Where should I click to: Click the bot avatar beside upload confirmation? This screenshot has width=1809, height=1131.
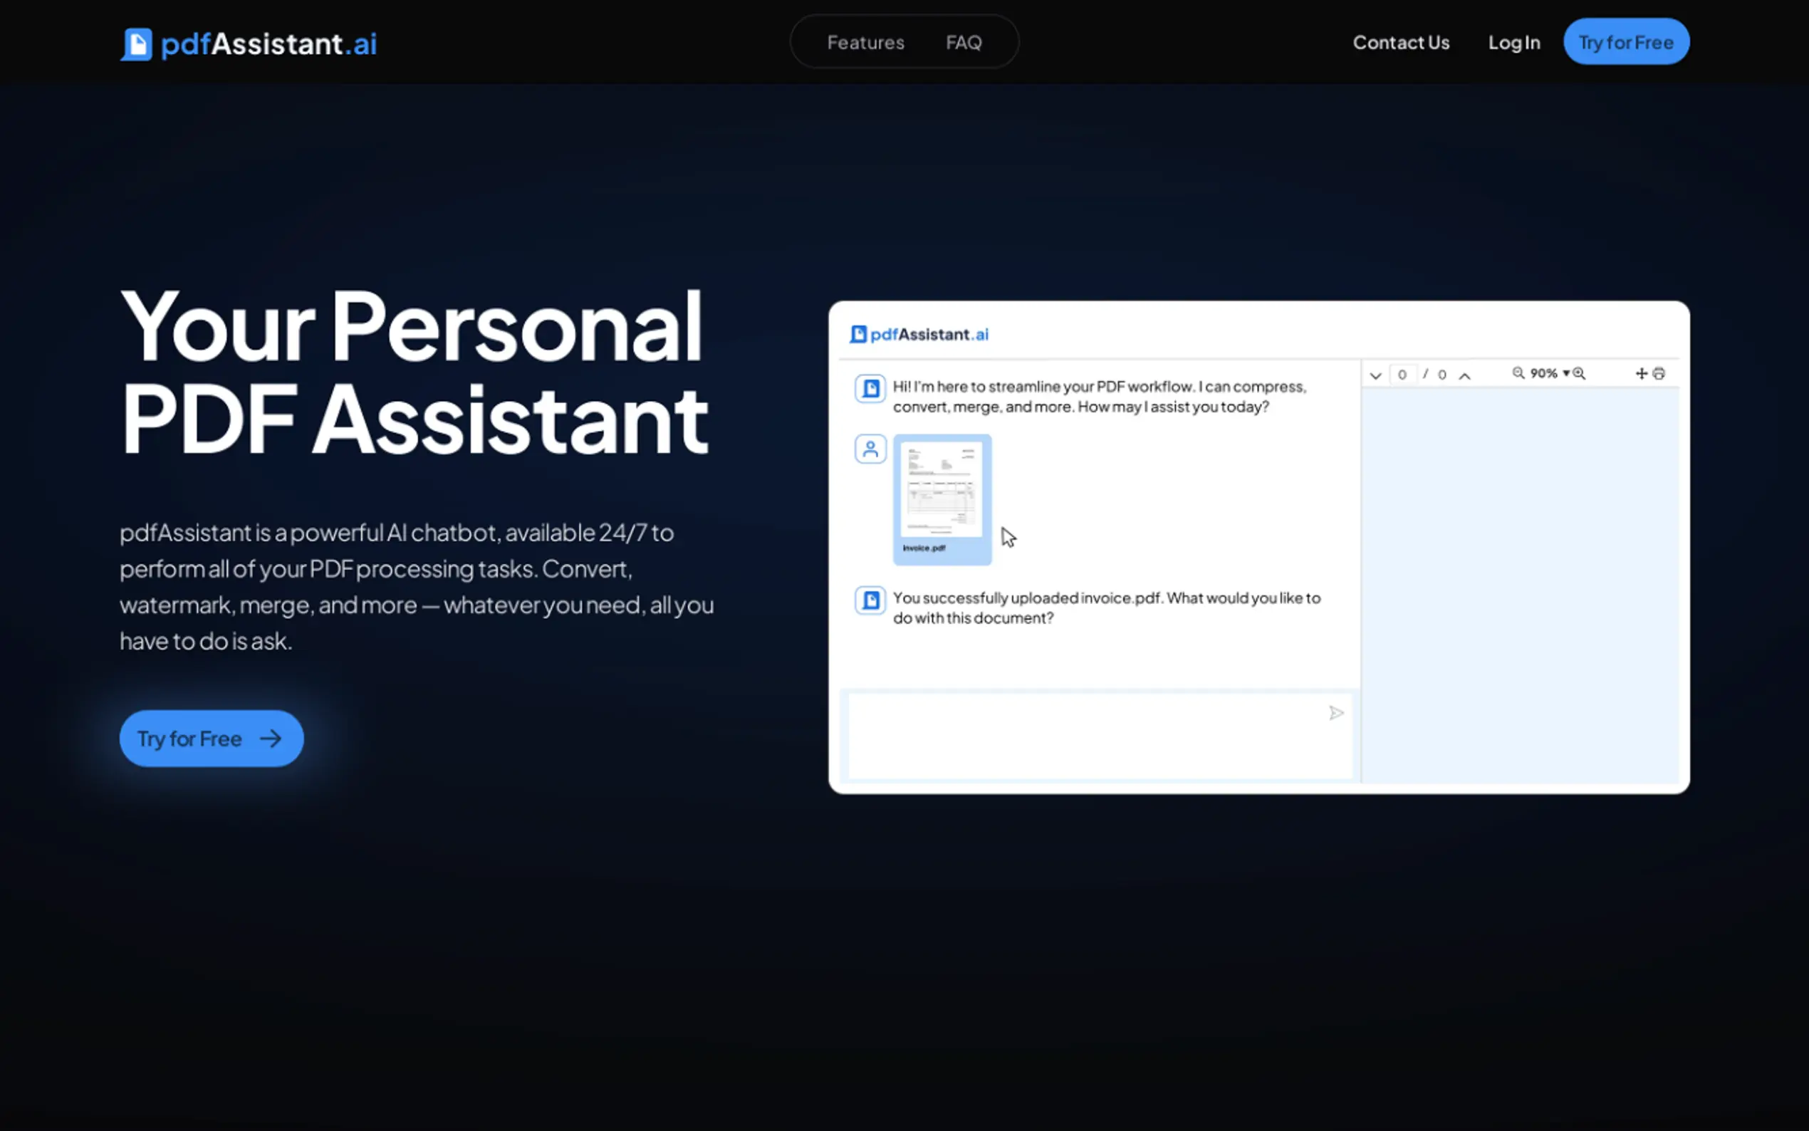tap(870, 600)
